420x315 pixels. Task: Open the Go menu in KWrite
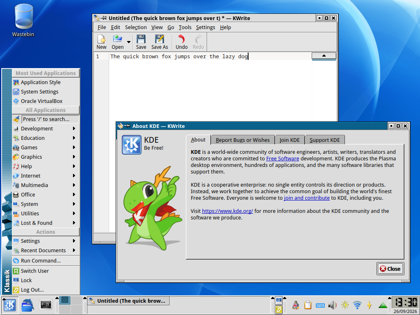click(x=171, y=27)
